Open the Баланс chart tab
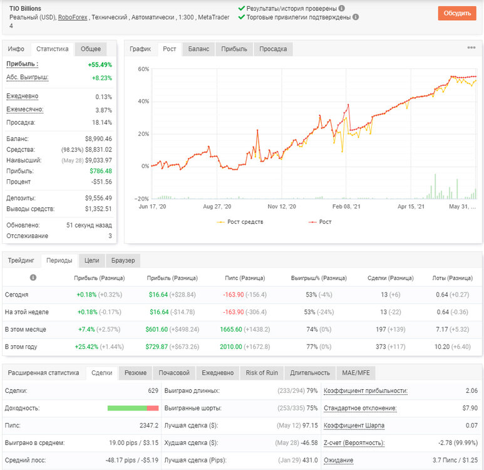Image resolution: width=484 pixels, height=470 pixels. (198, 49)
